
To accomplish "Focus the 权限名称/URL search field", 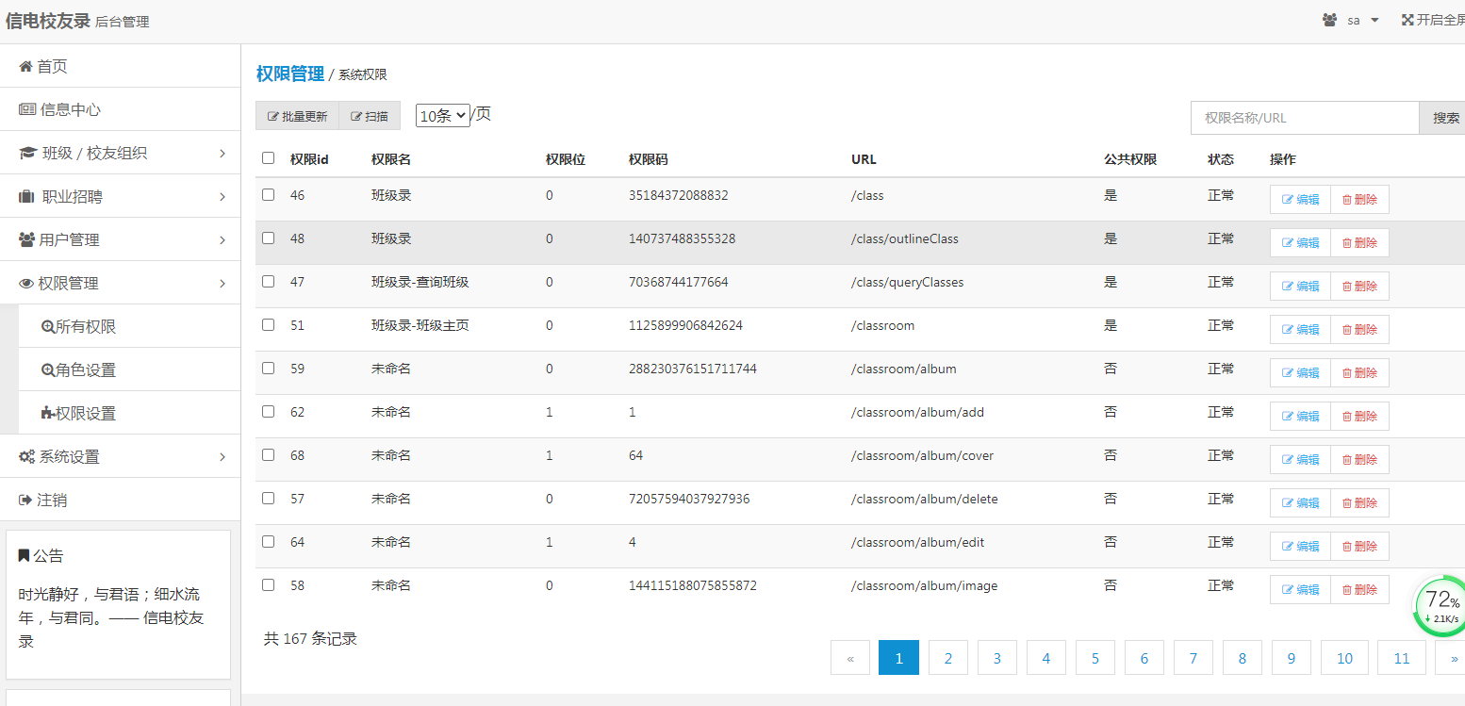I will [x=1305, y=118].
